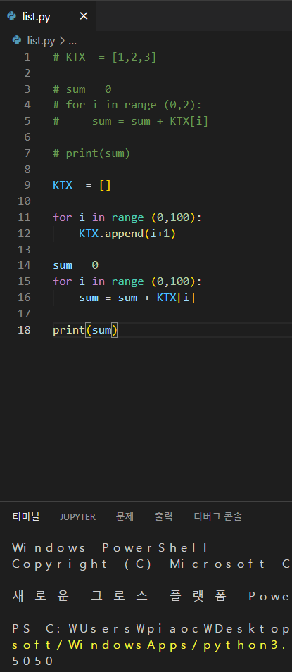Select the list.py editor tab

click(48, 16)
